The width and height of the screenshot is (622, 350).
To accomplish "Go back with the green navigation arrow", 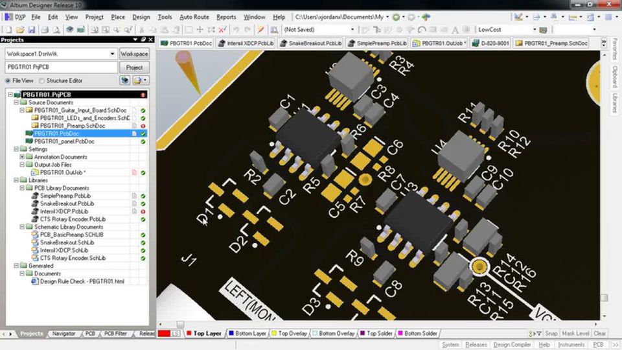I will (396, 17).
